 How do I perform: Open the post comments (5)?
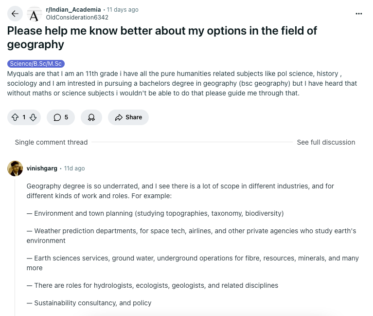pyautogui.click(x=61, y=117)
